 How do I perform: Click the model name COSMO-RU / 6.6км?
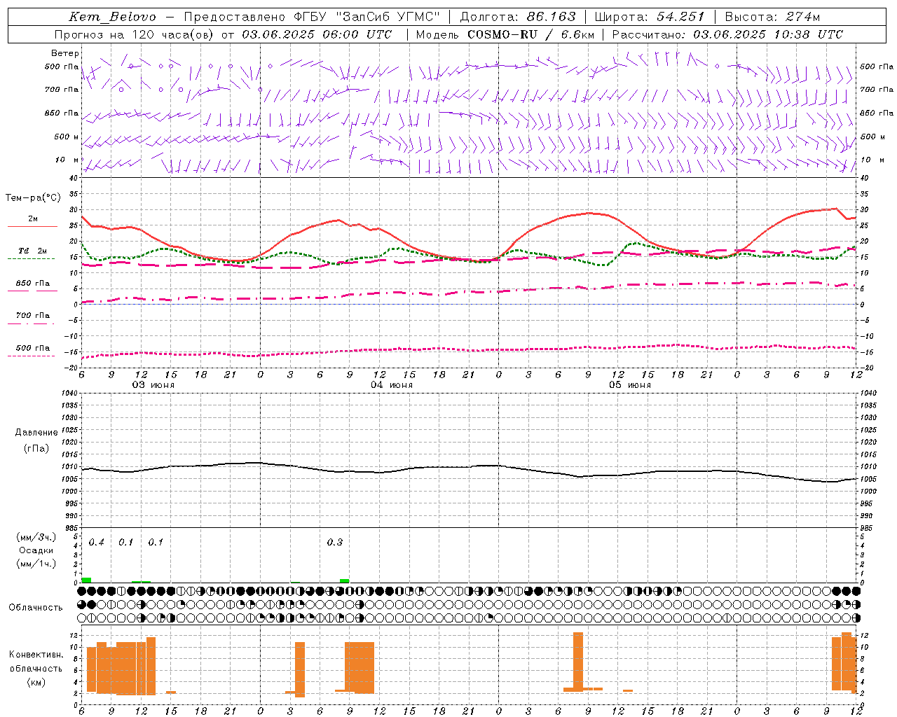[531, 34]
